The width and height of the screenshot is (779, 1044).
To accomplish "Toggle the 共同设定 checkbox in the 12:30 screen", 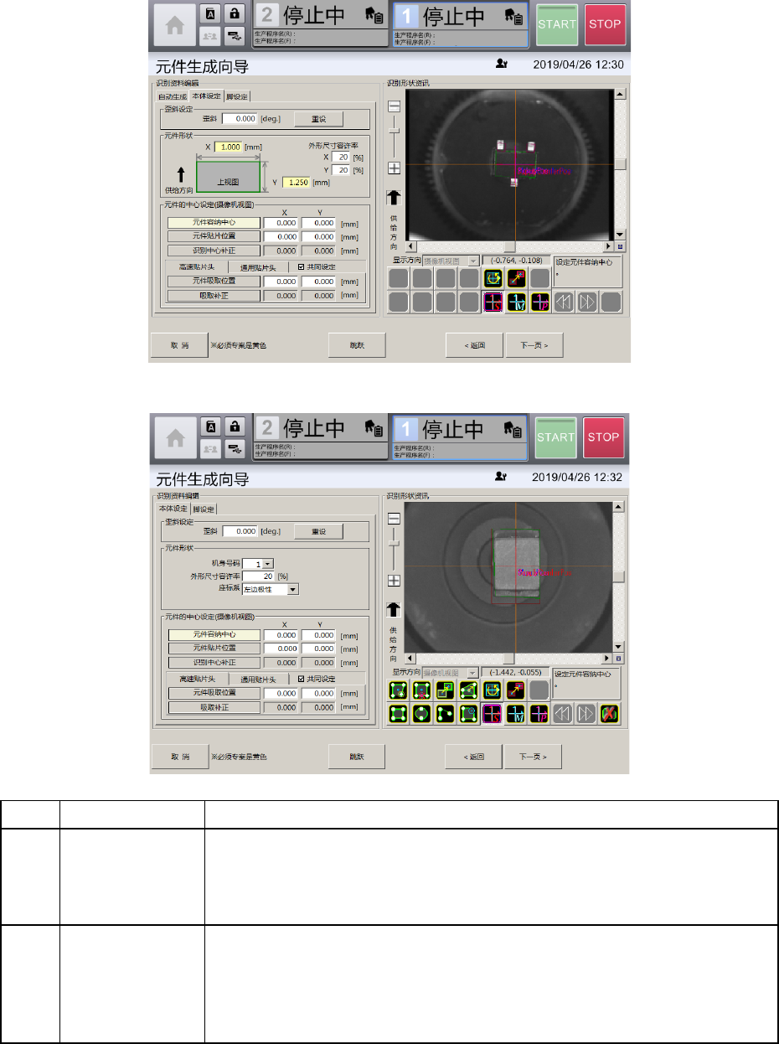I will (x=302, y=267).
